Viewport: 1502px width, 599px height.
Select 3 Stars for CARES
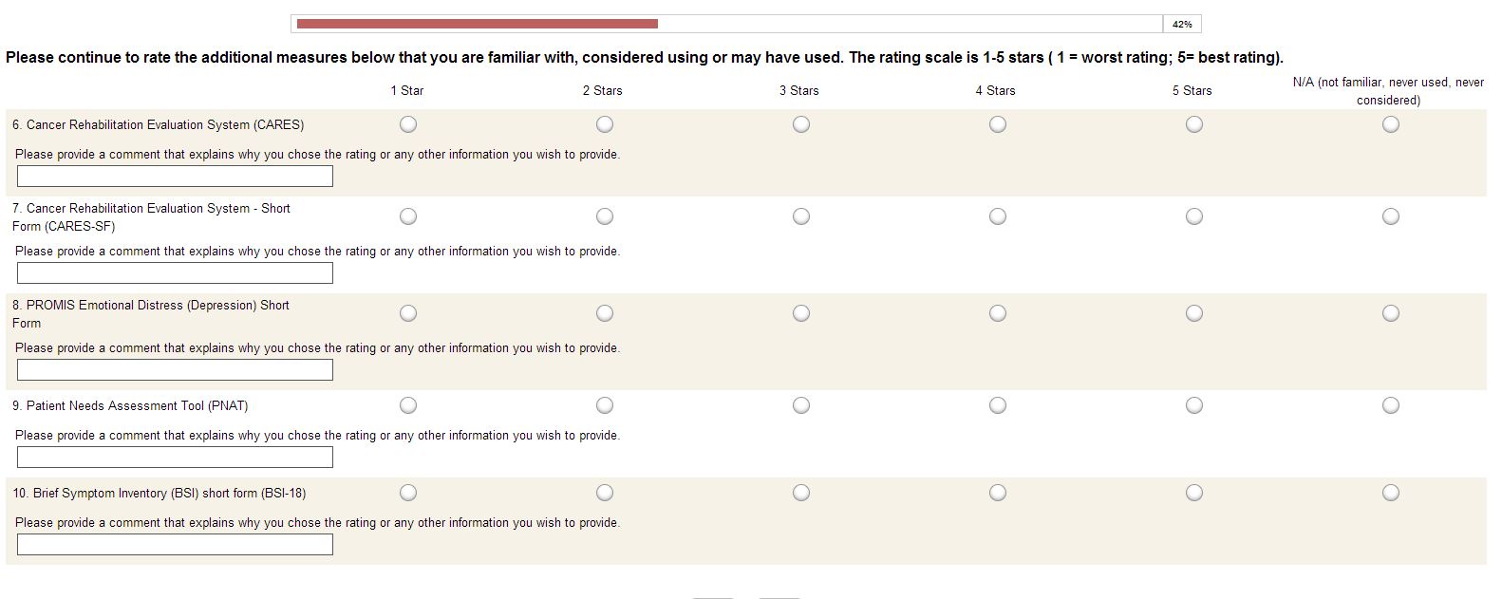click(x=801, y=124)
